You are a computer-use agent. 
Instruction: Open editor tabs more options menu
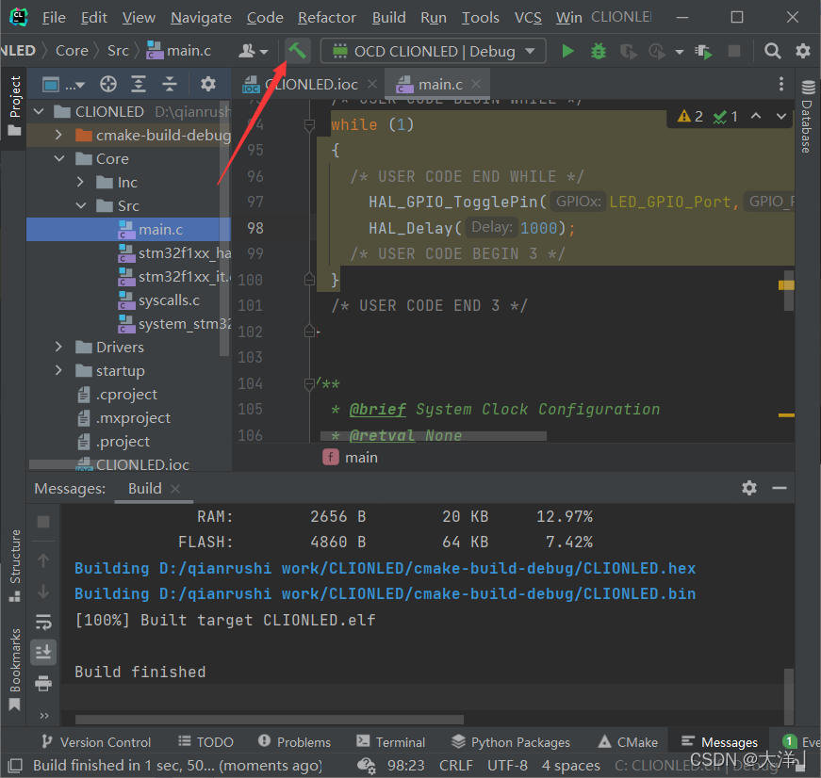coord(780,84)
